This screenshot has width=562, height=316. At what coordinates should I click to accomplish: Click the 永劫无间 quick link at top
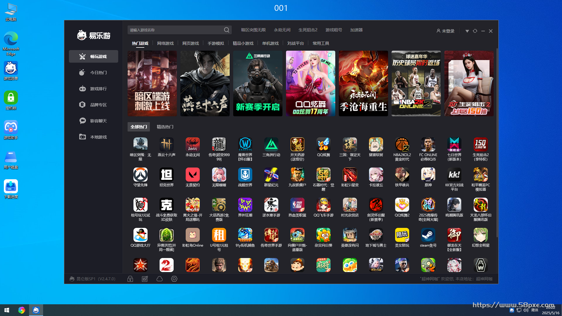click(x=282, y=30)
